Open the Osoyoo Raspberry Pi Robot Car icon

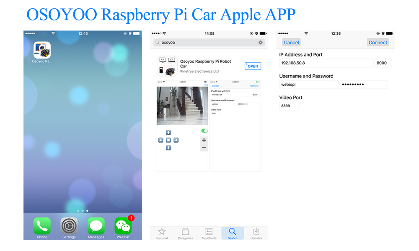coord(167,66)
